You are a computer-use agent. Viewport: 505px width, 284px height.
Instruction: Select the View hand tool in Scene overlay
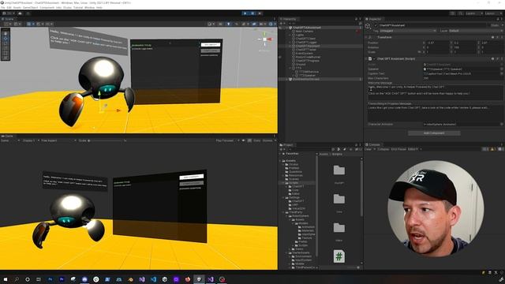point(6,33)
